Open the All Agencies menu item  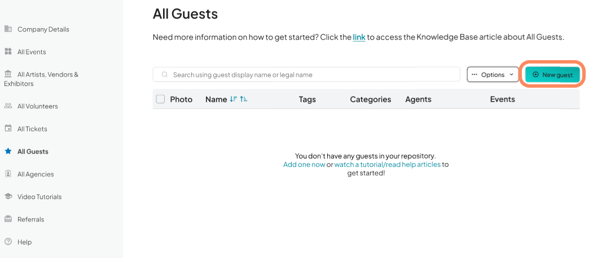tap(36, 174)
